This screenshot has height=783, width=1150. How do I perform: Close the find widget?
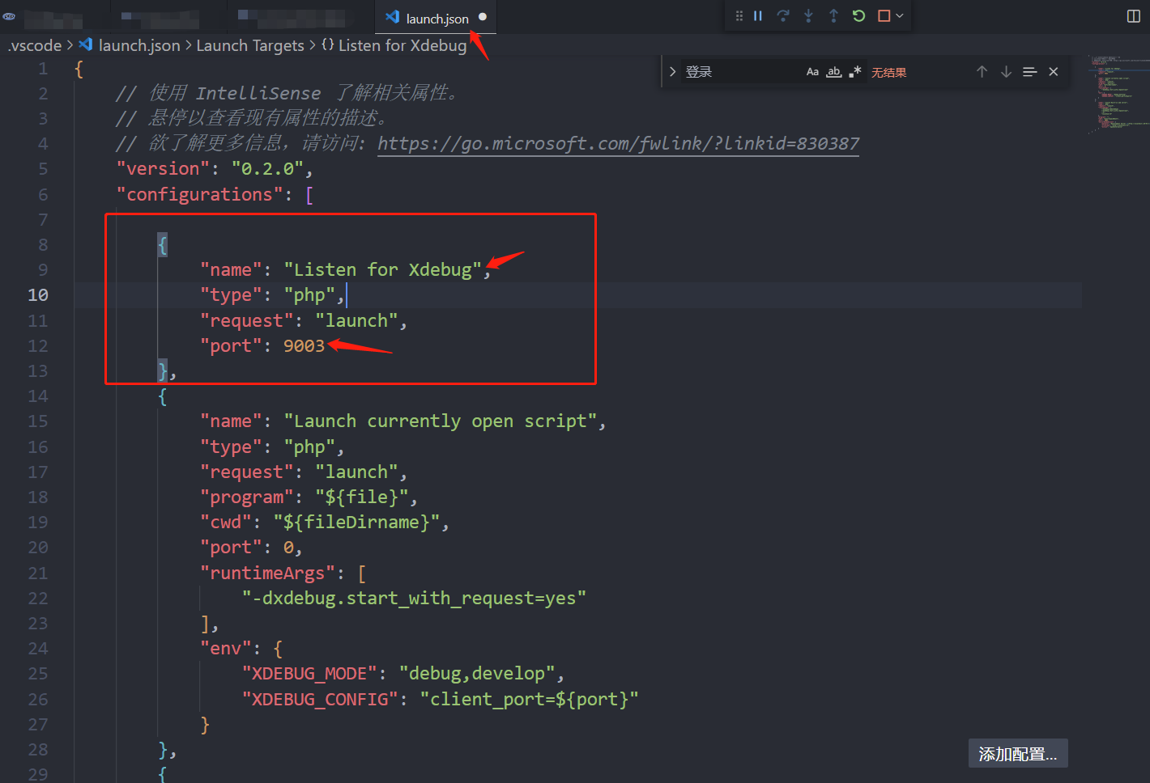tap(1054, 72)
